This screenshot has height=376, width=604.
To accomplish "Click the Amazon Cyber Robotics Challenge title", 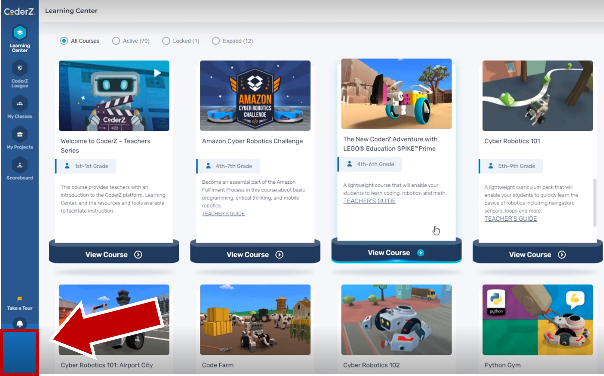I will [x=252, y=141].
